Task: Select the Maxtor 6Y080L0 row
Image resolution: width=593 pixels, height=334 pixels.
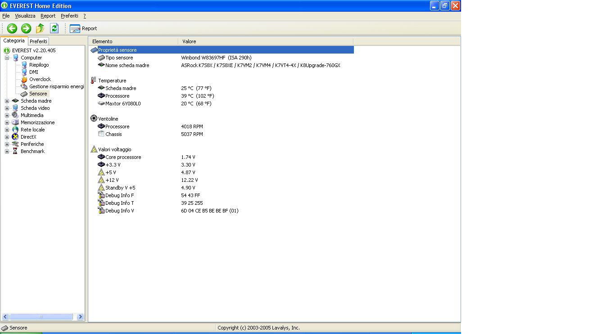Action: (222, 104)
